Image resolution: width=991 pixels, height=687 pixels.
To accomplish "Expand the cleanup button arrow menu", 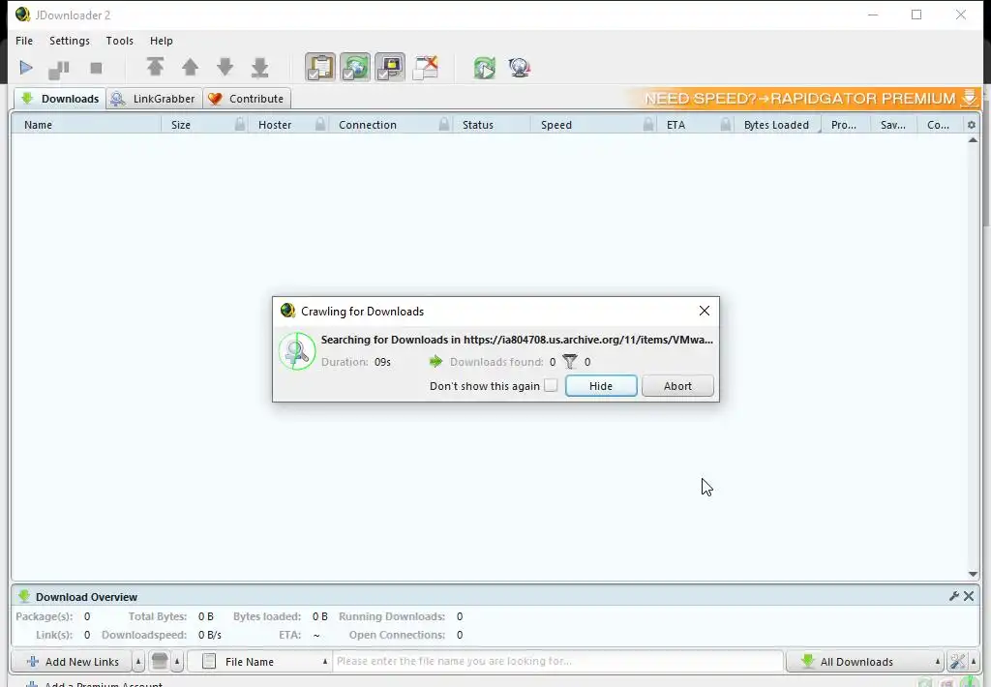I will [178, 662].
